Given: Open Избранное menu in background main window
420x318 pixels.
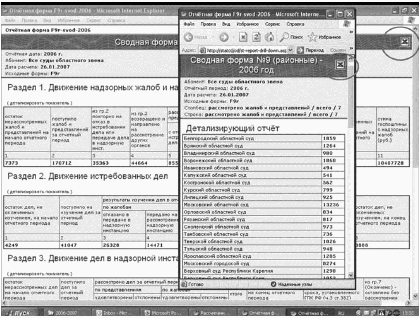Looking at the screenshot, I should [69, 20].
